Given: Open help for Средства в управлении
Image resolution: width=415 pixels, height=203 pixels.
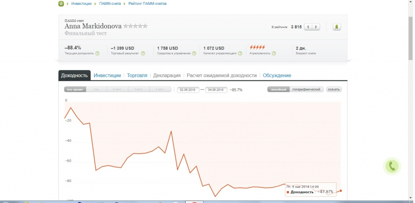Looking at the screenshot, I should (194, 53).
